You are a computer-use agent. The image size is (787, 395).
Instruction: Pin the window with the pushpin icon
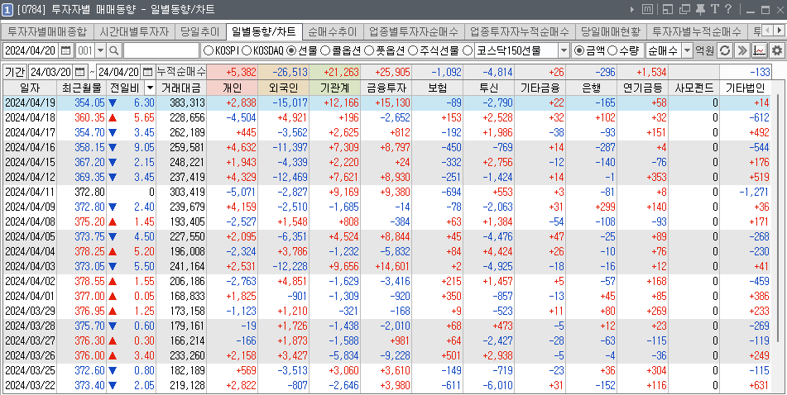pos(700,9)
